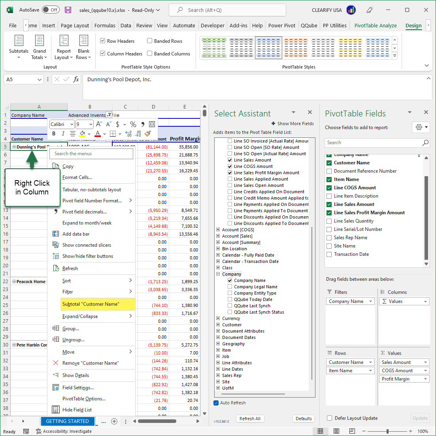Open the Subtotals layout menu

coord(19,47)
